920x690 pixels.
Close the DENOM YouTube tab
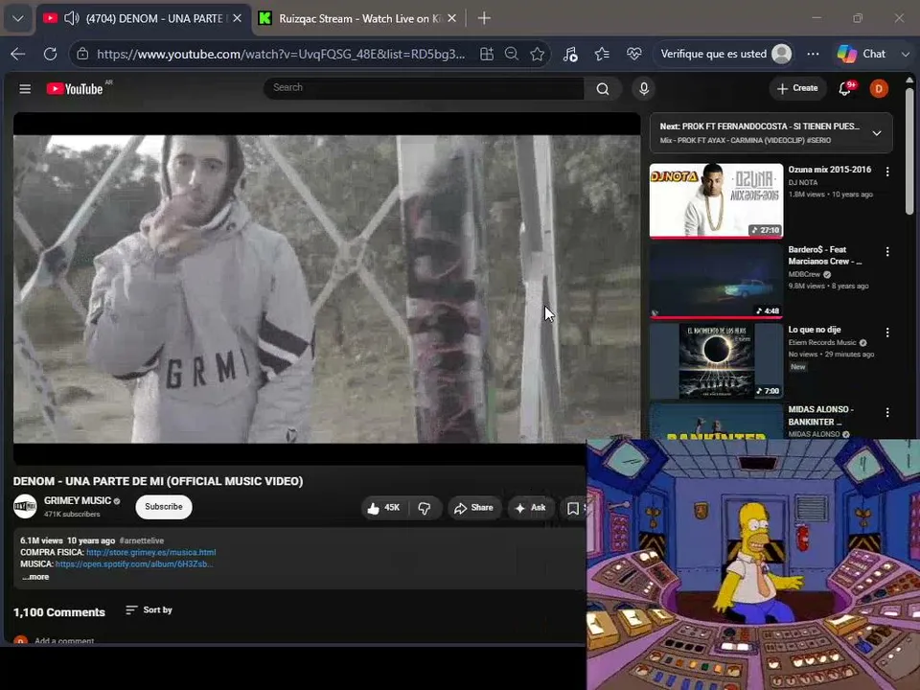point(237,18)
